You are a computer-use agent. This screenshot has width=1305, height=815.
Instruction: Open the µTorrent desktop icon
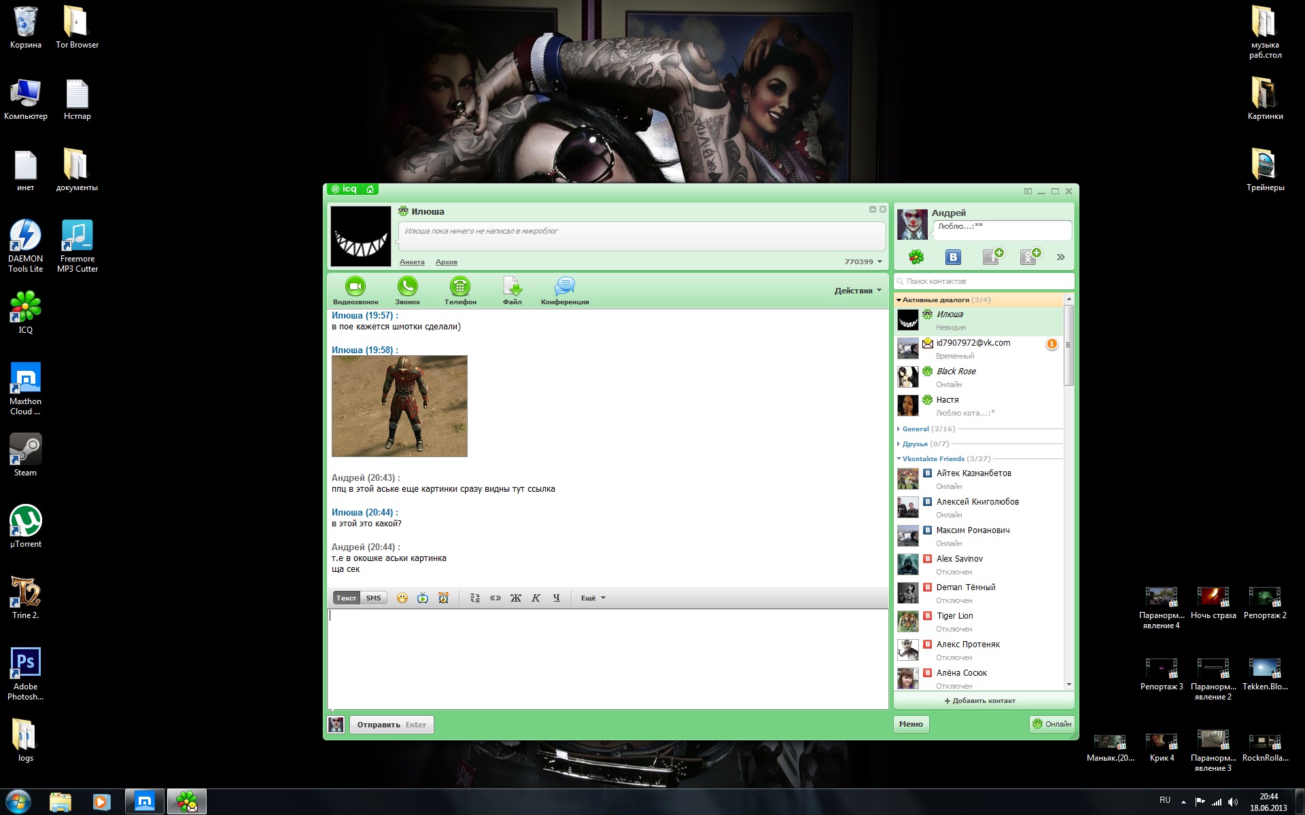click(x=26, y=526)
